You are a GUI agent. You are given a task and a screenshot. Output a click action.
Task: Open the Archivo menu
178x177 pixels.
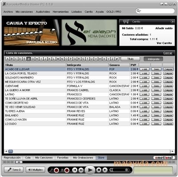pyautogui.click(x=8, y=12)
